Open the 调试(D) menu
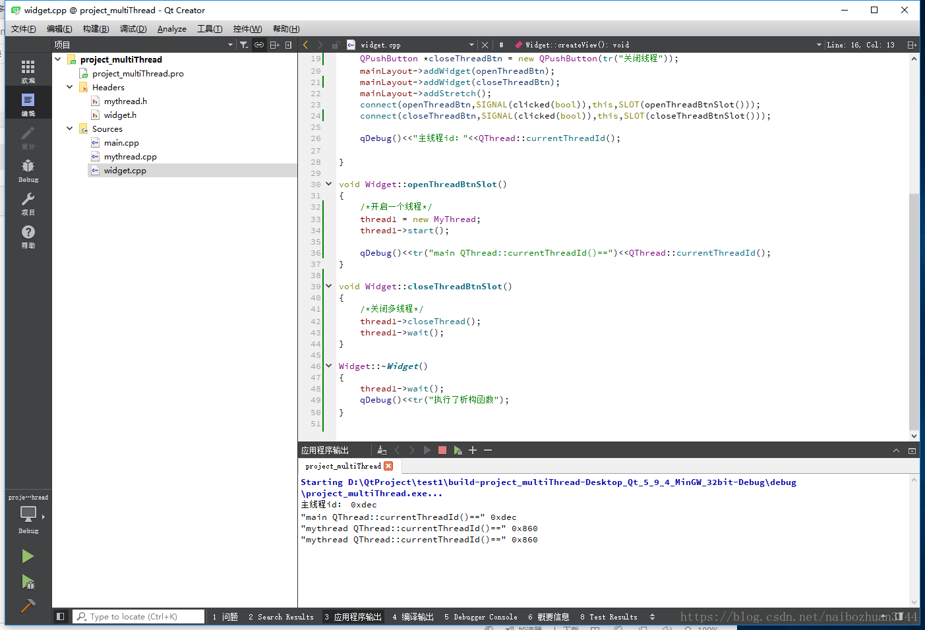925x630 pixels. [x=133, y=29]
